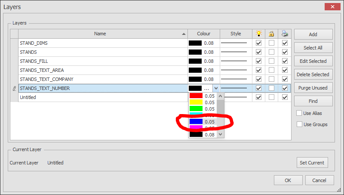Image resolution: width=344 pixels, height=195 pixels.
Task: Toggle print checkbox for STAND_DIMS layer
Action: [x=285, y=43]
